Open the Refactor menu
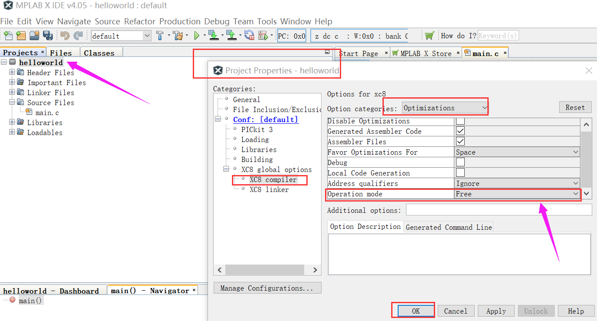This screenshot has height=321, width=597. coord(140,21)
